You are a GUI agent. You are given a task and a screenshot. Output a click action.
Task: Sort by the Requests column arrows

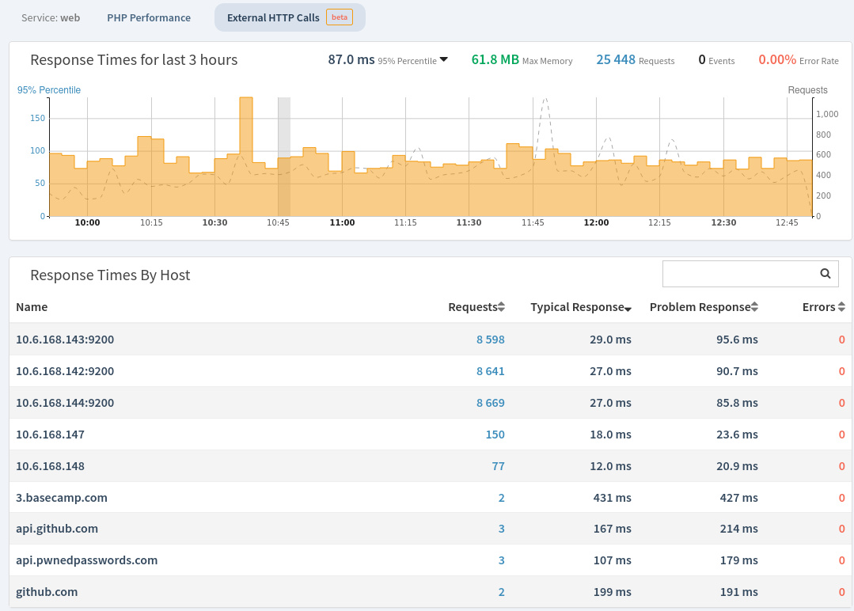tap(501, 307)
